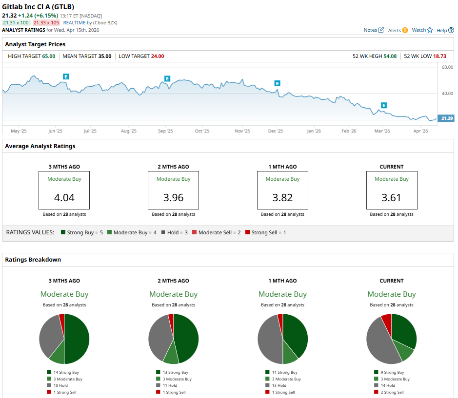This screenshot has height=398, width=458.
Task: Click the Watch star icon
Action: (430, 30)
